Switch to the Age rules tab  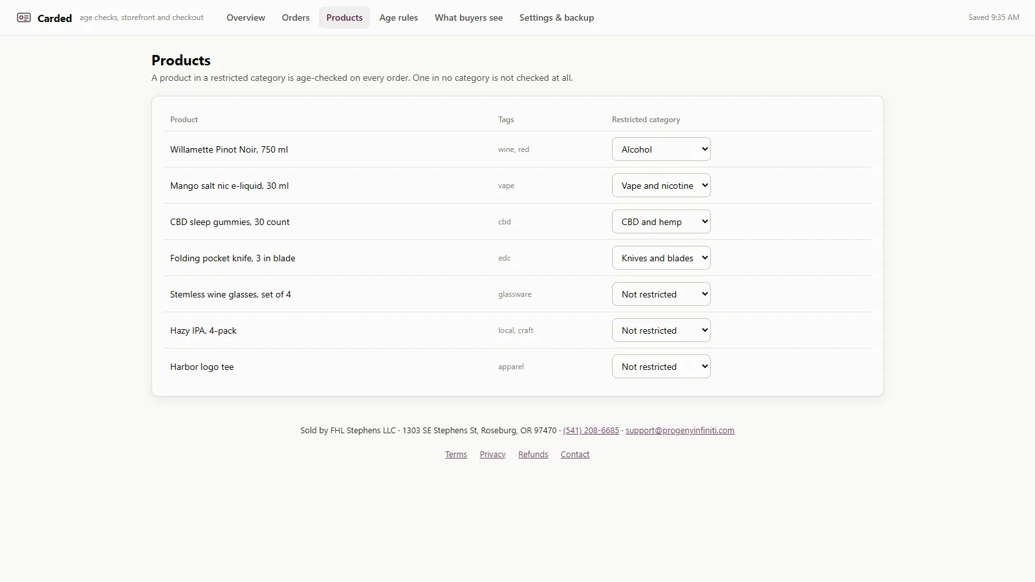pos(398,17)
